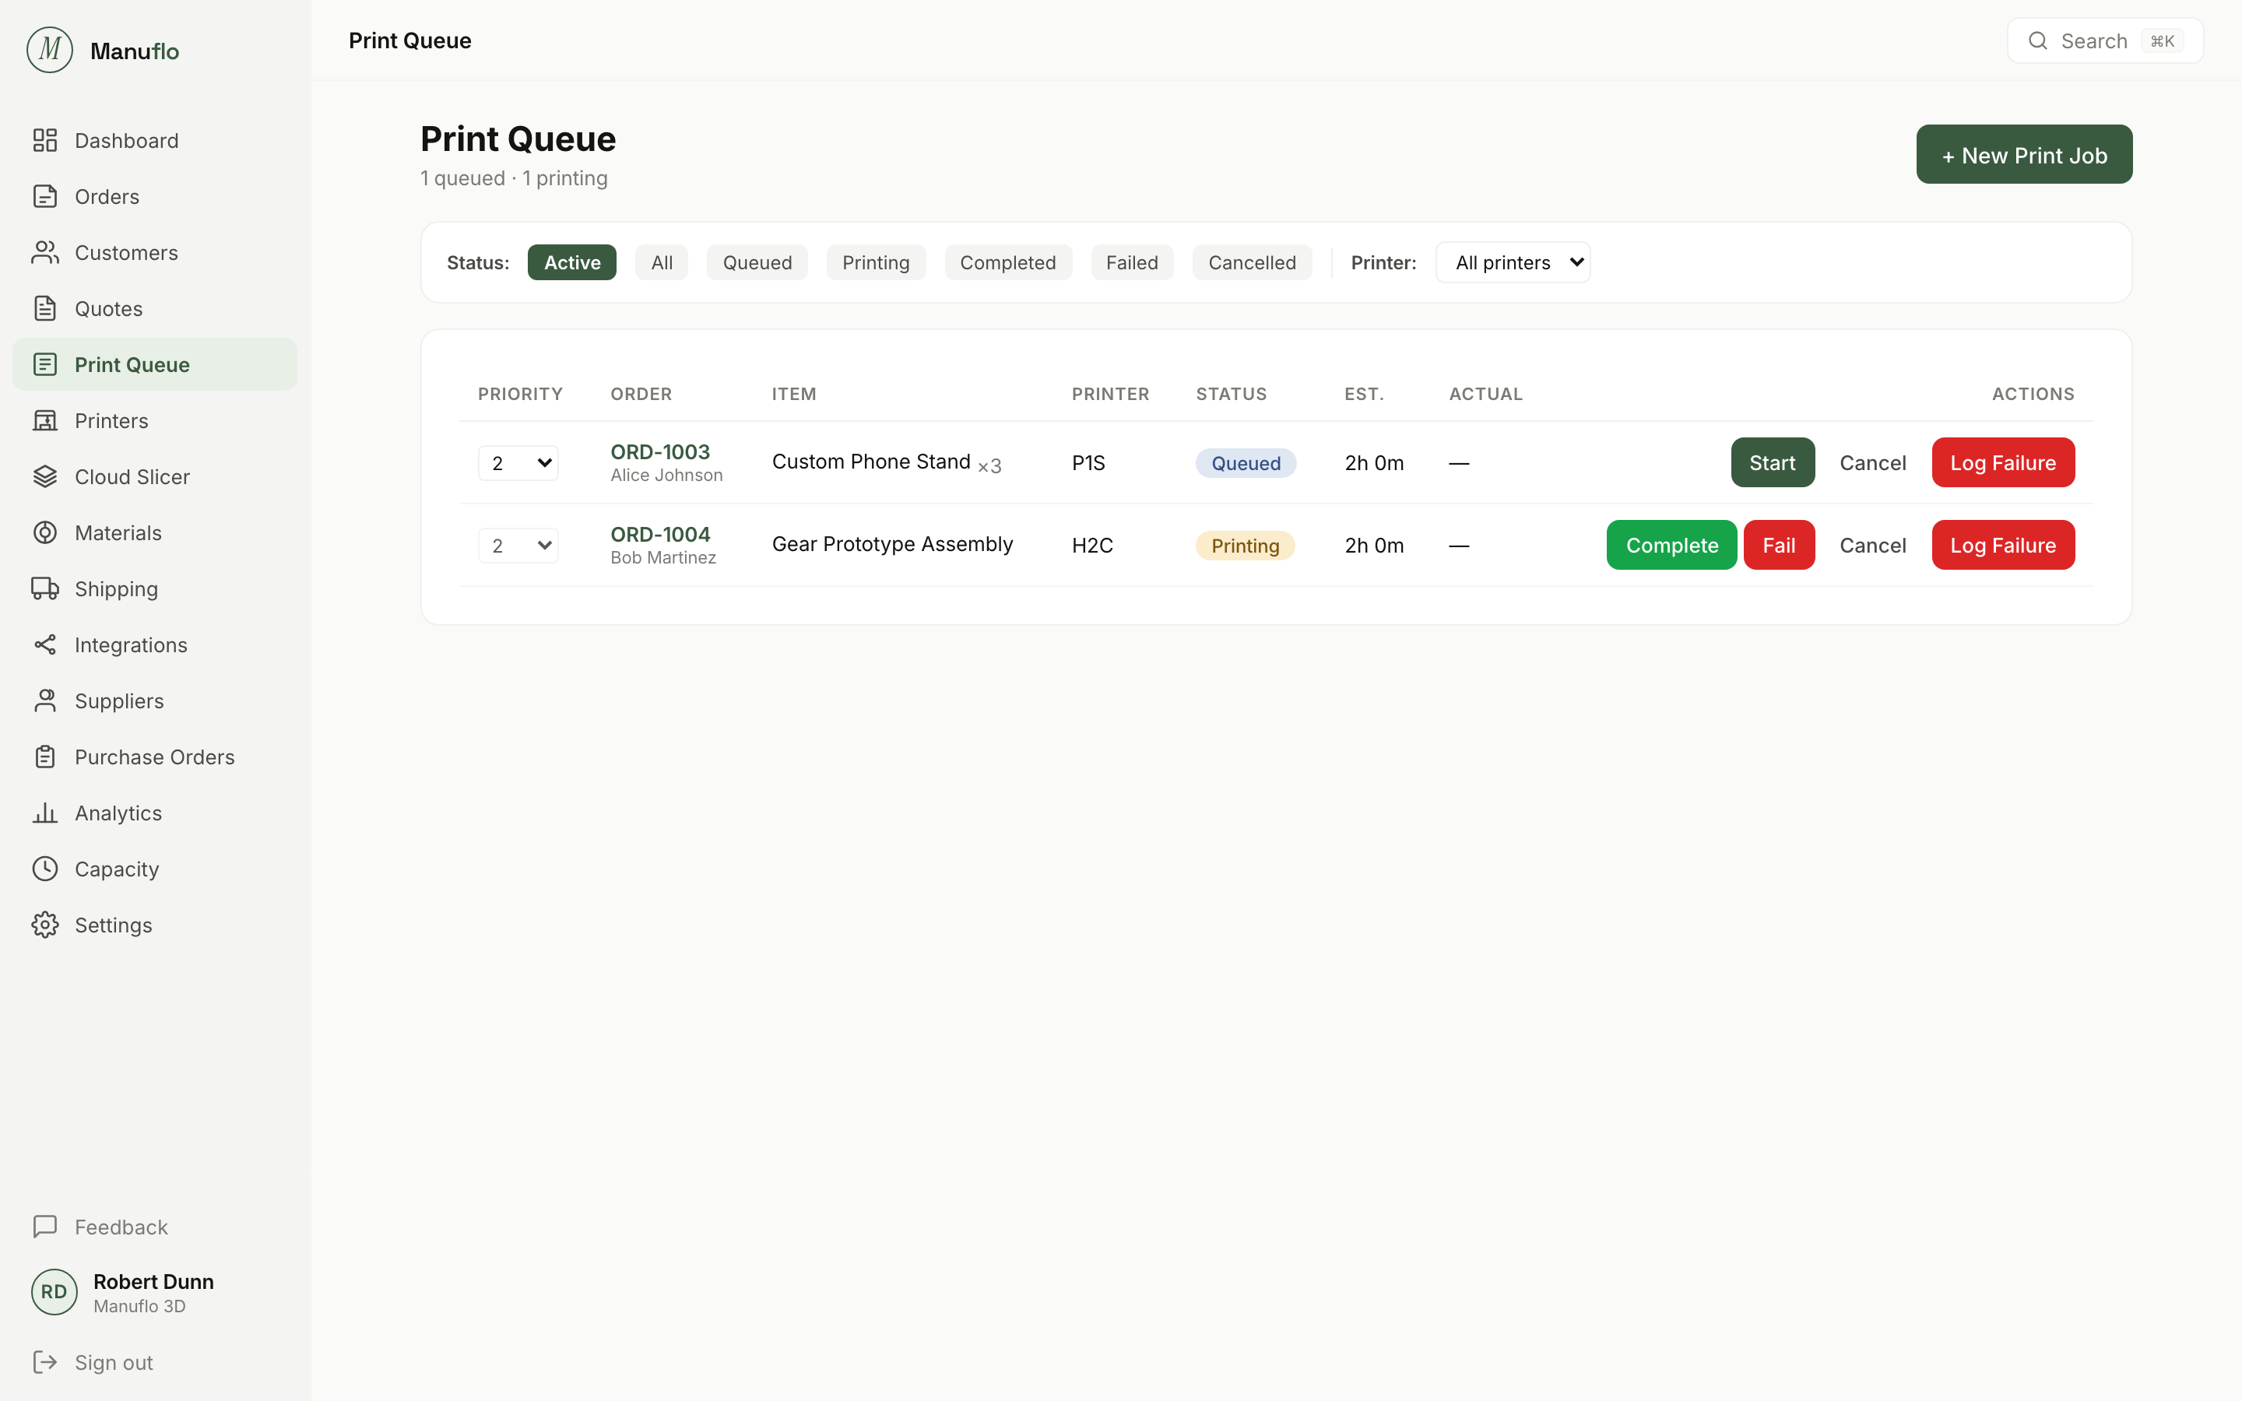Open the Dashboard grid icon
Image resolution: width=2242 pixels, height=1401 pixels.
[x=44, y=140]
